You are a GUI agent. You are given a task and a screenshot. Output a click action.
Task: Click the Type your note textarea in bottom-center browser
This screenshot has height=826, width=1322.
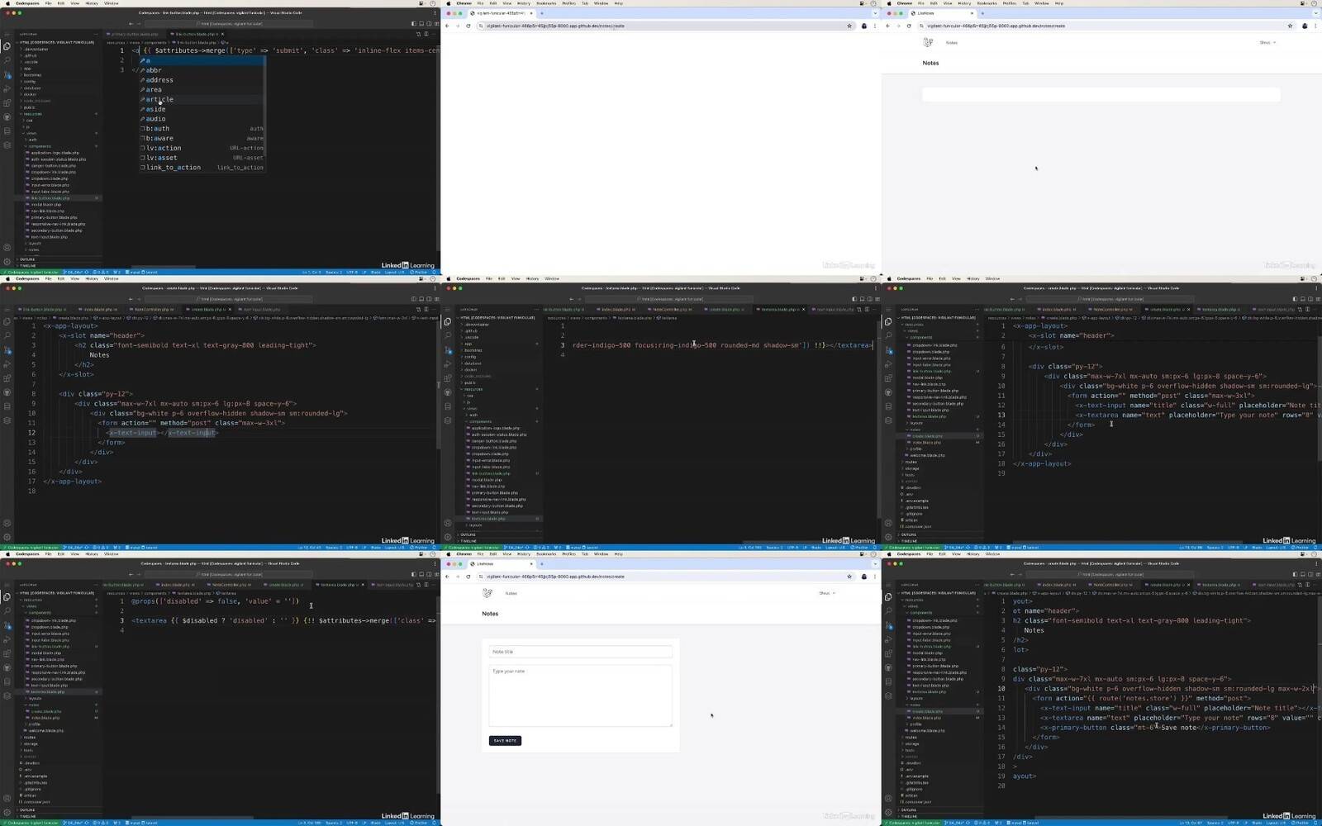click(580, 695)
